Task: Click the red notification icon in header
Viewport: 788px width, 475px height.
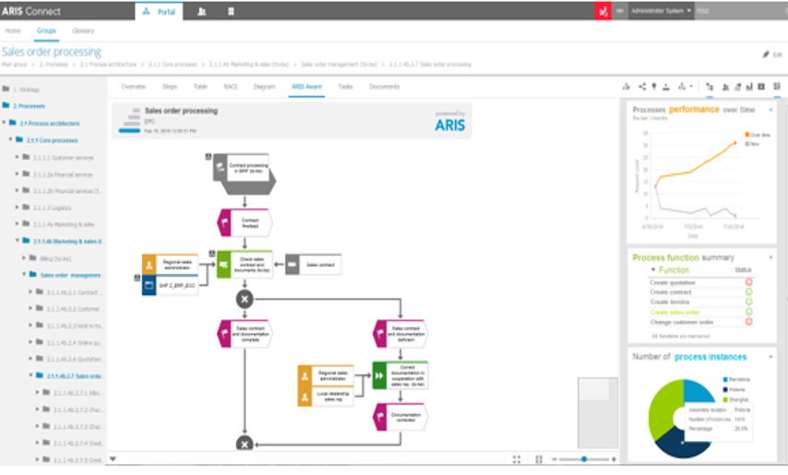Action: (x=603, y=11)
